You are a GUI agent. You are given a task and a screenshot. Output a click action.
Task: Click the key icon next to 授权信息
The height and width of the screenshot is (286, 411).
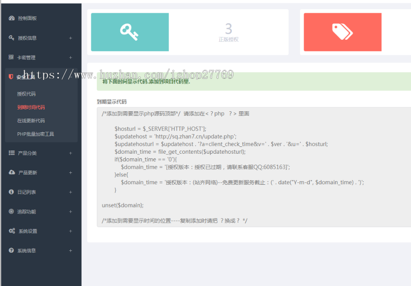click(x=11, y=38)
